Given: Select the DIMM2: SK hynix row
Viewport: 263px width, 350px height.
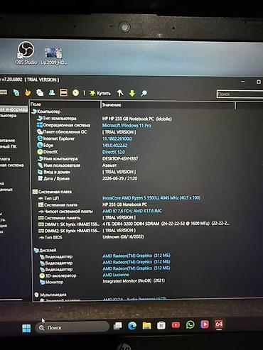Looking at the screenshot, I should click(69, 231).
